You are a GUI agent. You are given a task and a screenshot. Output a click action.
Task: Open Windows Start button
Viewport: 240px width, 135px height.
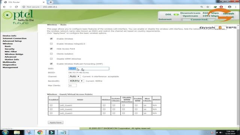[5, 132]
